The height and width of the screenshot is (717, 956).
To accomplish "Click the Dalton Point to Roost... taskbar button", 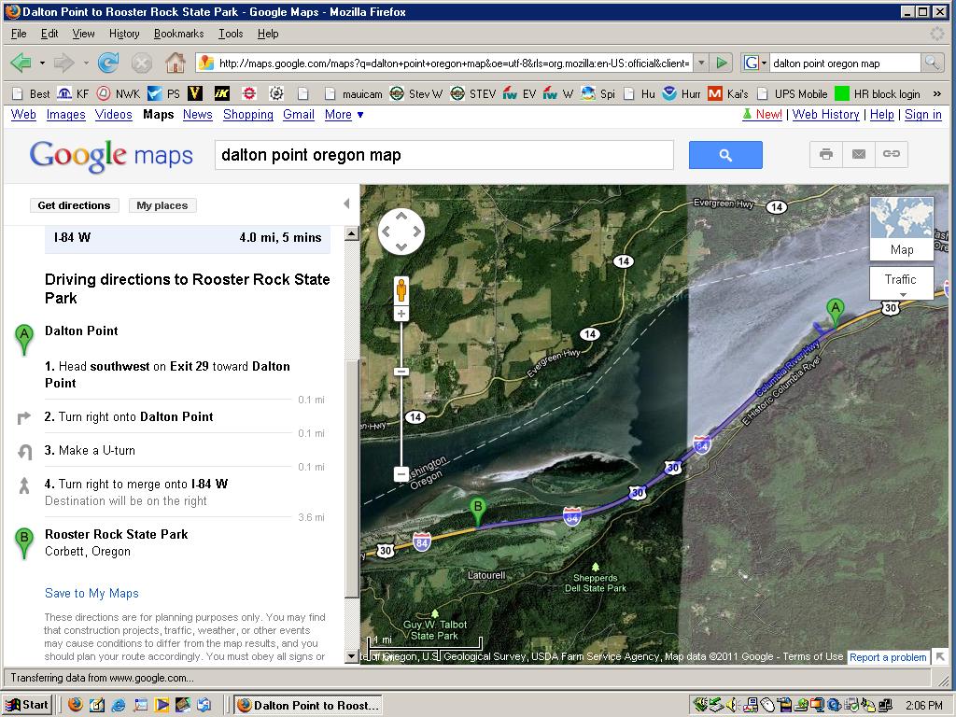I will point(309,705).
